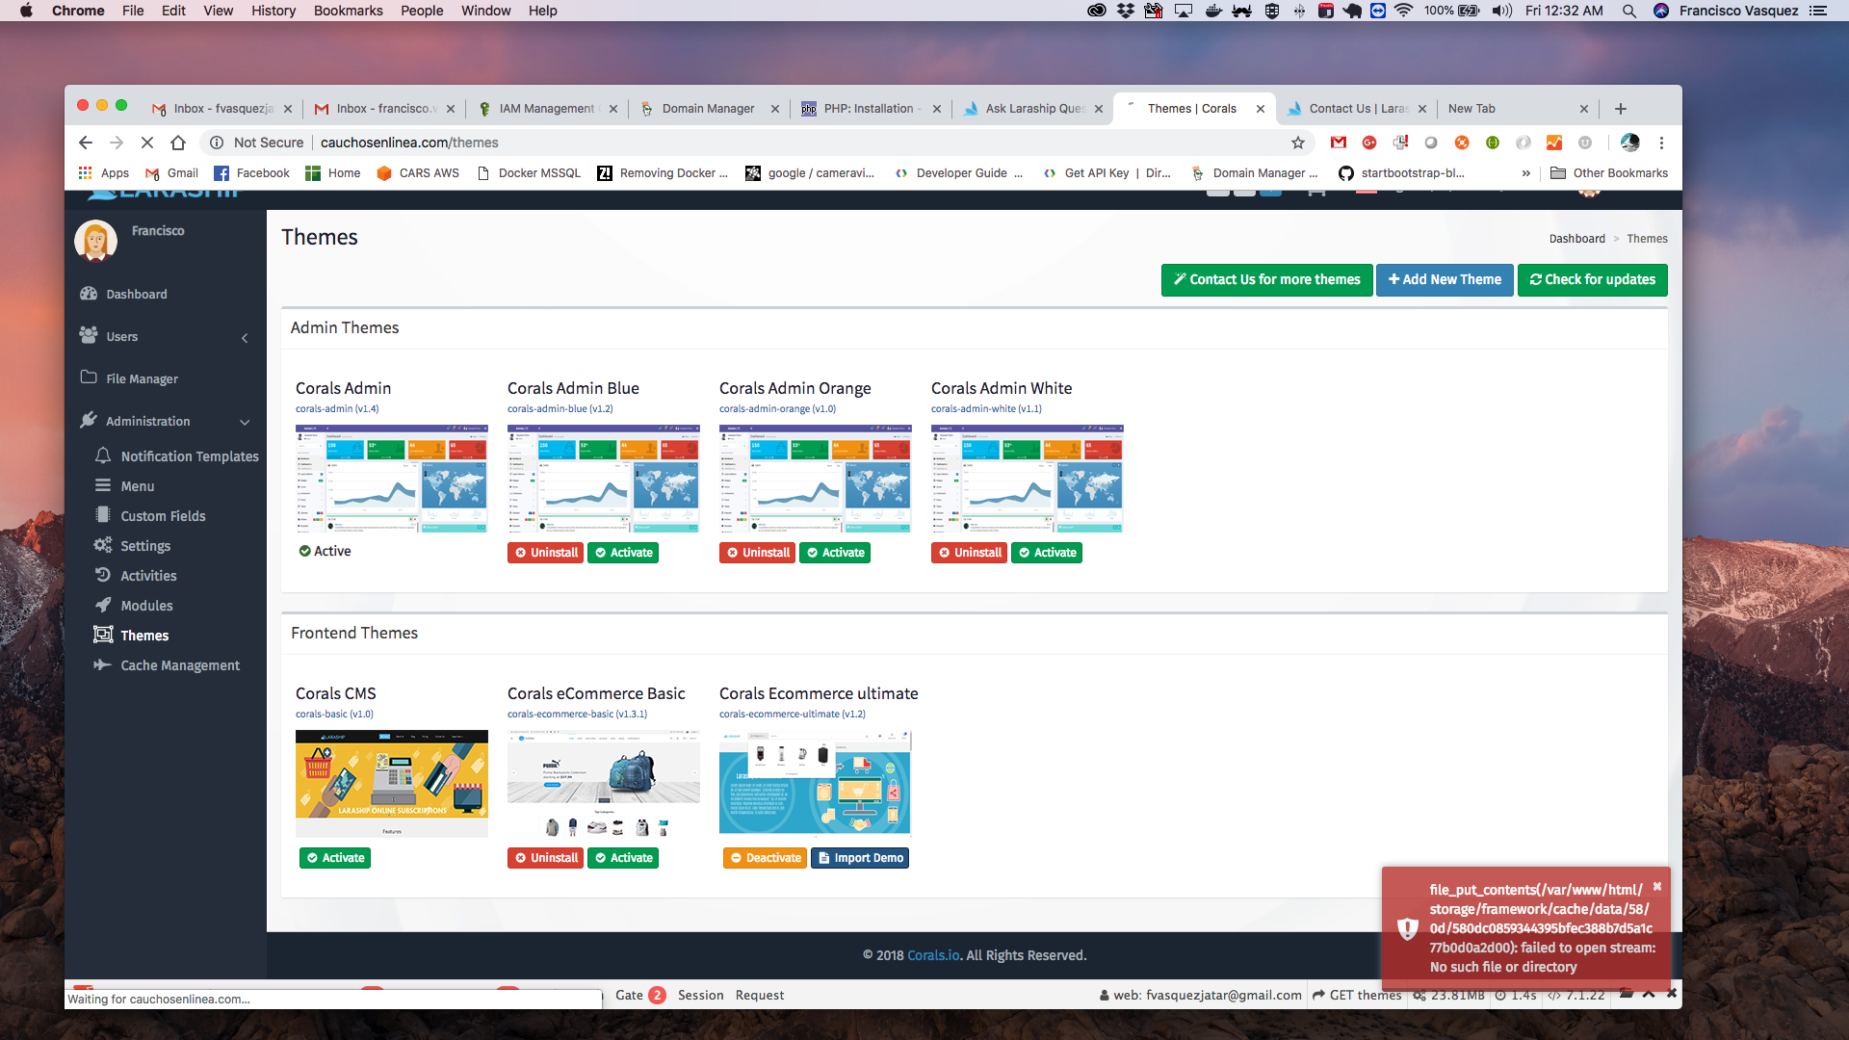Switch to PHP: Installation tab
1849x1040 pixels.
click(x=870, y=109)
